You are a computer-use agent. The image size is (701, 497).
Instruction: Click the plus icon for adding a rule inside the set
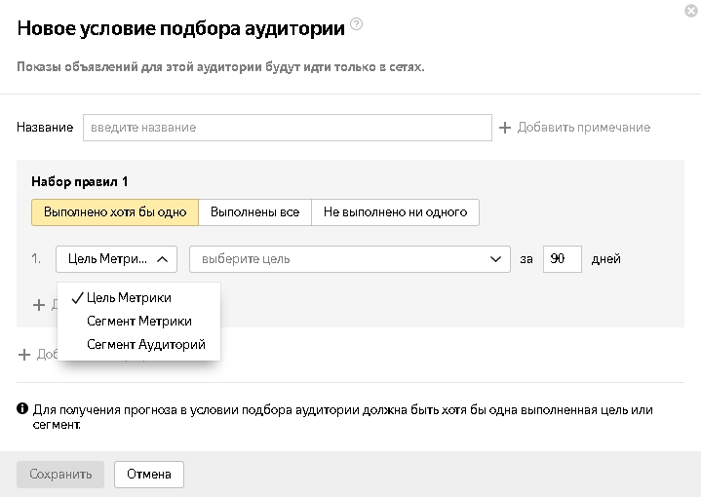coord(39,305)
